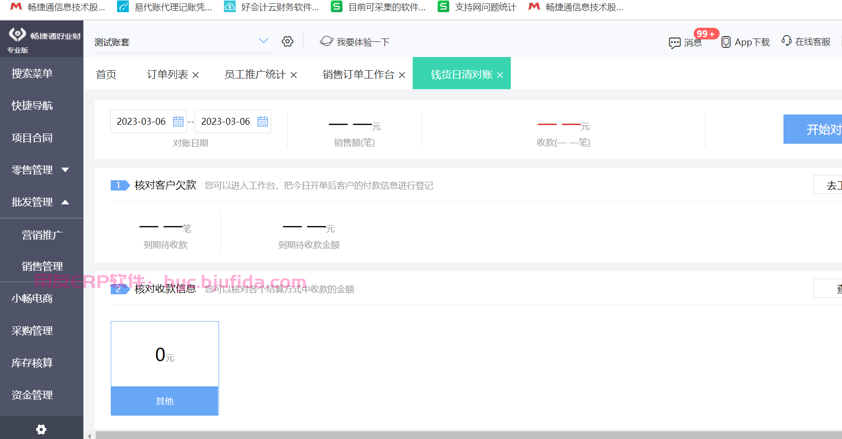Switch to the 订单列表 tab
The image size is (842, 439).
167,75
